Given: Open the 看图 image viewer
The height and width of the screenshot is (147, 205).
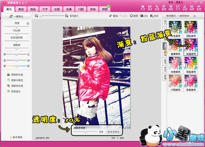Looking at the screenshot, I should click(199, 8).
